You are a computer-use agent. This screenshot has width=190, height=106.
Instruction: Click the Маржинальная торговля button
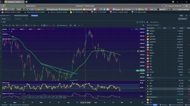21,16
